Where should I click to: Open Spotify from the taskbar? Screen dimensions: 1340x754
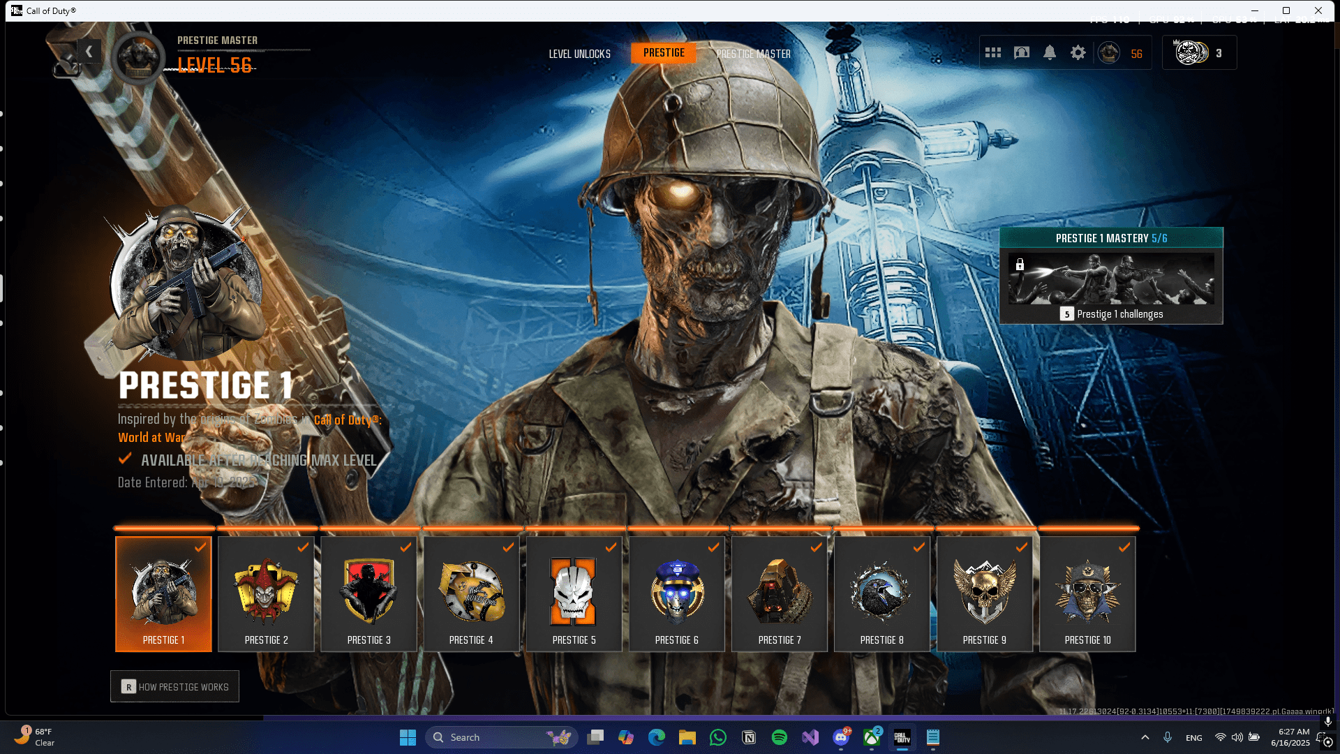(780, 737)
